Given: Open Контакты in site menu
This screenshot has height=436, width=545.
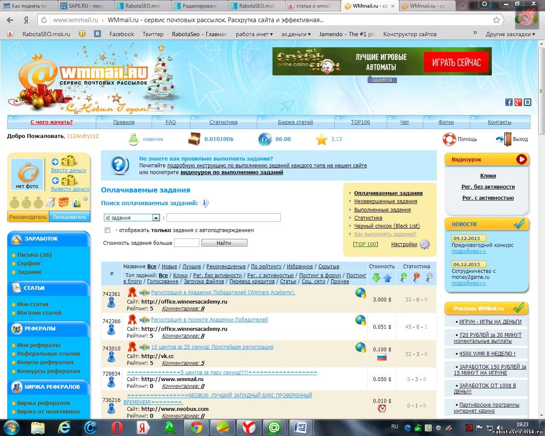Looking at the screenshot, I should tap(499, 122).
